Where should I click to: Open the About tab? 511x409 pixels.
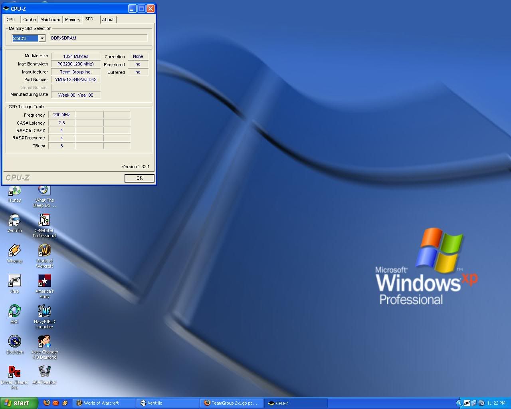(108, 20)
